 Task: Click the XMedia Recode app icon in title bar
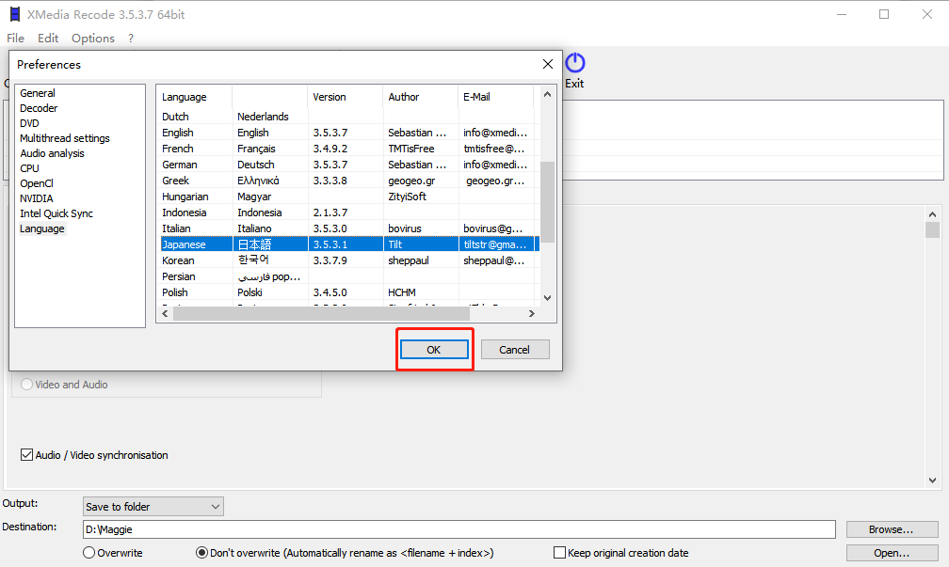15,14
